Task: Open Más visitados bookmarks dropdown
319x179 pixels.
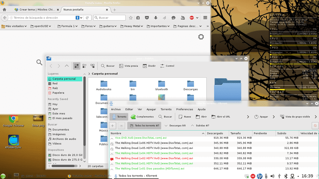Action: pyautogui.click(x=14, y=26)
